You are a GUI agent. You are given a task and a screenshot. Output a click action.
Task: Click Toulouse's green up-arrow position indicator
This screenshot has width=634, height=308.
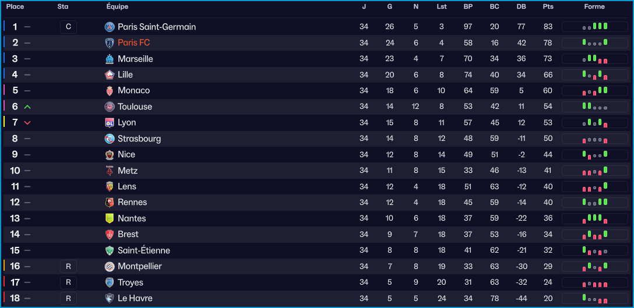(x=27, y=107)
